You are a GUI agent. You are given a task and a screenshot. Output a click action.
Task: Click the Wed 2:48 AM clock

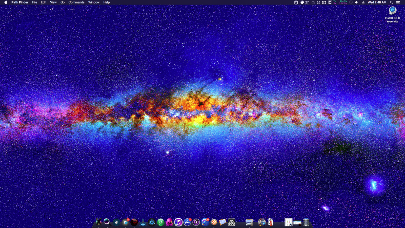pos(377,2)
